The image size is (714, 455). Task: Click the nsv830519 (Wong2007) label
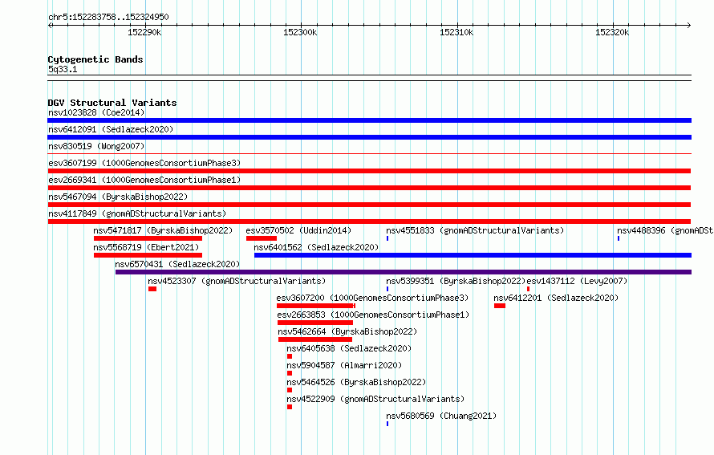click(96, 146)
